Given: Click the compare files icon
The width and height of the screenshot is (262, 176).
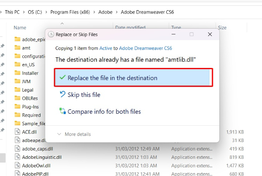Looking at the screenshot, I should click(x=63, y=111).
